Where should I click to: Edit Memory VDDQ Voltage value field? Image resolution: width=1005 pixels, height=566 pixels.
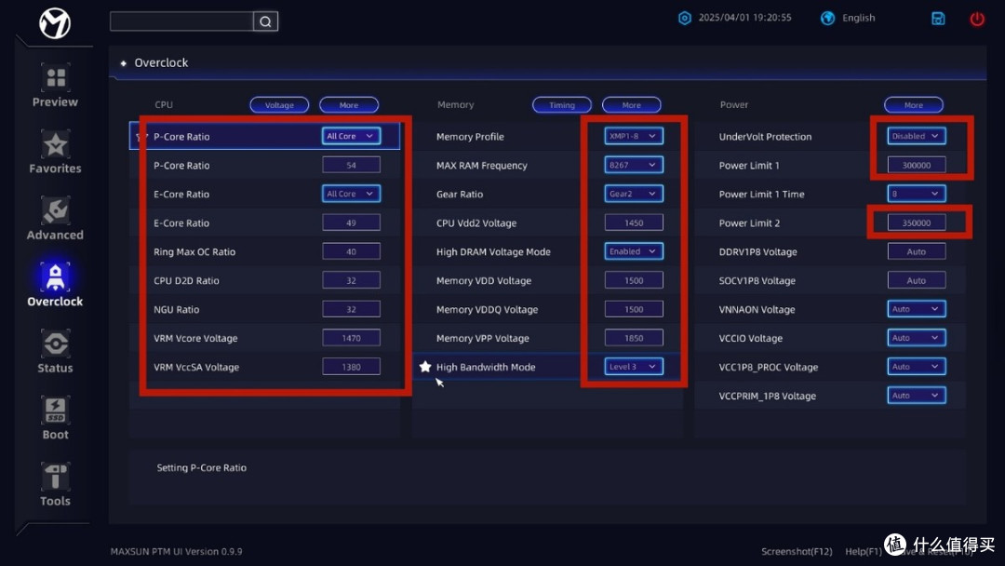pos(634,309)
